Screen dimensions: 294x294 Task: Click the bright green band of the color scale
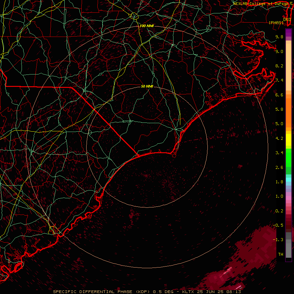(288, 157)
